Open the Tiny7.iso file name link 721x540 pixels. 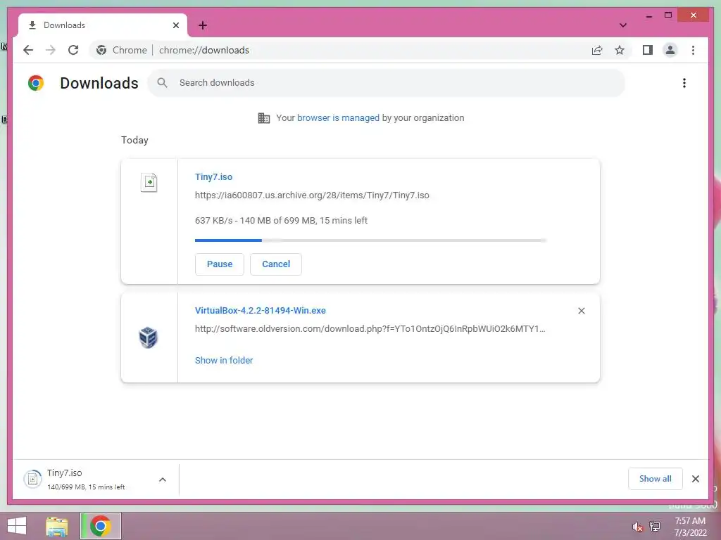[x=213, y=176]
